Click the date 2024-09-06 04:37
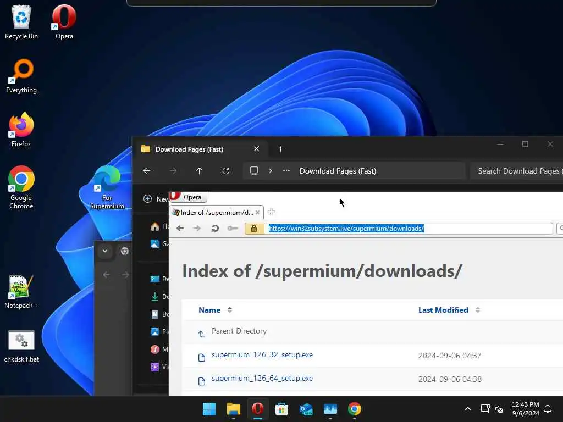563x422 pixels. (x=450, y=356)
